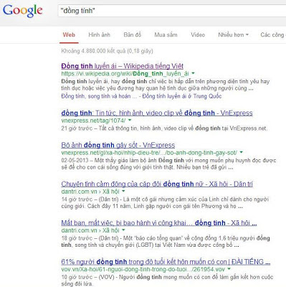This screenshot has width=286, height=287.
Task: Open Chuyện tình cảm động Dân trí result
Action: (x=157, y=184)
